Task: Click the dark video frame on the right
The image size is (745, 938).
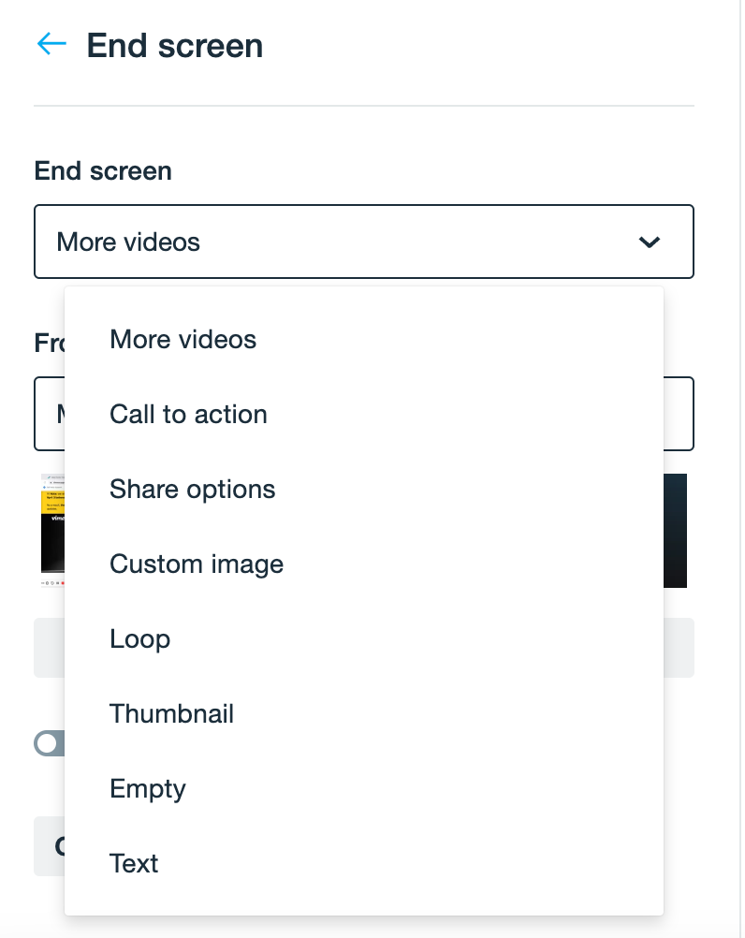Action: (x=678, y=531)
